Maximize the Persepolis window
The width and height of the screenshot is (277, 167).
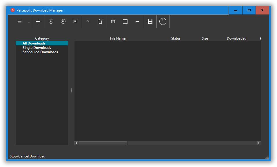click(x=249, y=10)
